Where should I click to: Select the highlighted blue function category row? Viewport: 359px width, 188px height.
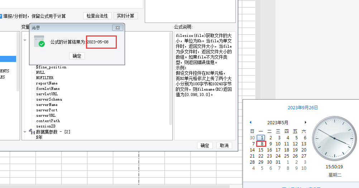[x=8, y=59]
